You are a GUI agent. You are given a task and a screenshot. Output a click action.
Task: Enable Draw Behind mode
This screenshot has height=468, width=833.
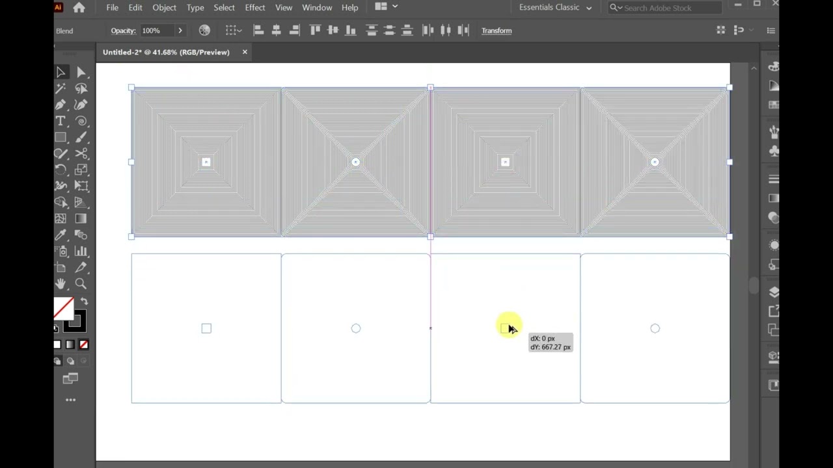pos(70,361)
